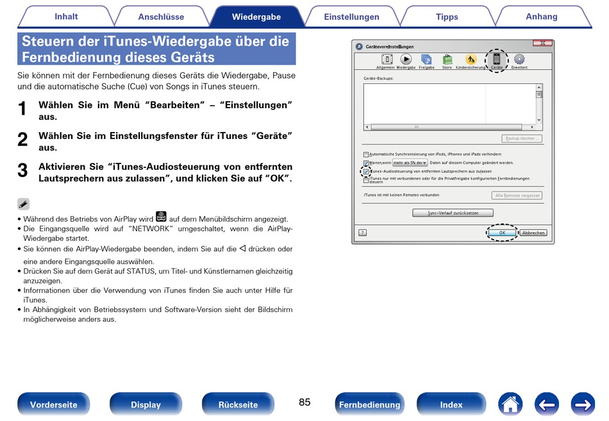Screen dimensions: 609x421
Task: Switch to the Tipps tab
Action: tap(447, 17)
